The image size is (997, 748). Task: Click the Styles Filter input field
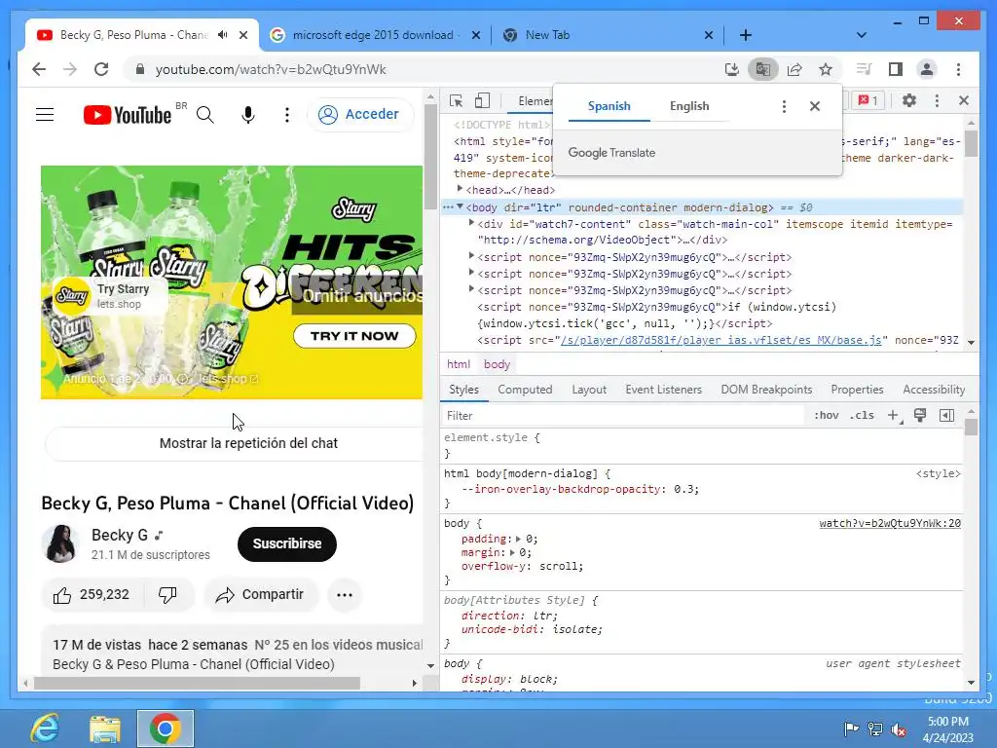point(623,415)
